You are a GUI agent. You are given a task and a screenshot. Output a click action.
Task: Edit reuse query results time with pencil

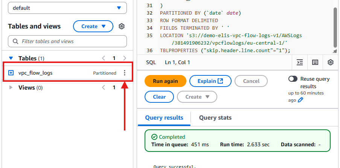[x=300, y=100]
